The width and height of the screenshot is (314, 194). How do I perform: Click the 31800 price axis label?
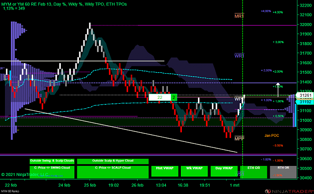click(305, 44)
